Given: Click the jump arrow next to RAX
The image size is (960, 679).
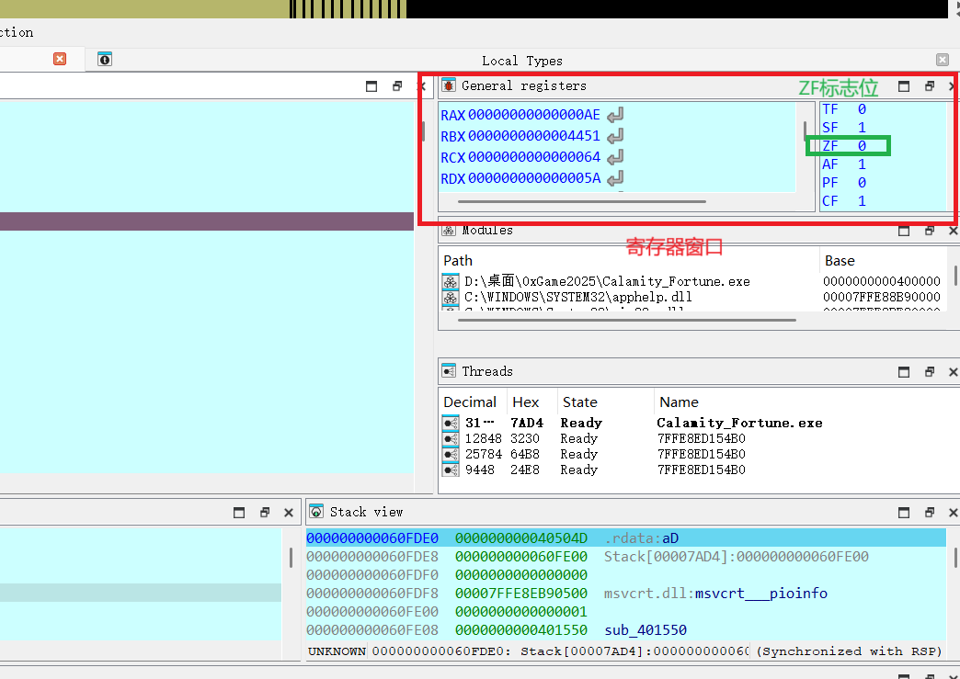Looking at the screenshot, I should tap(615, 115).
